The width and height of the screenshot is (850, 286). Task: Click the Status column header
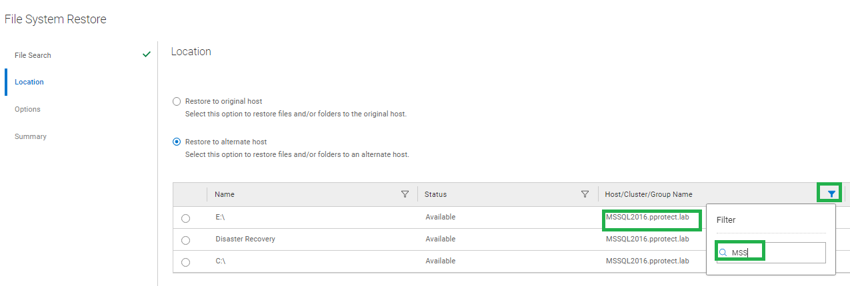click(x=435, y=194)
